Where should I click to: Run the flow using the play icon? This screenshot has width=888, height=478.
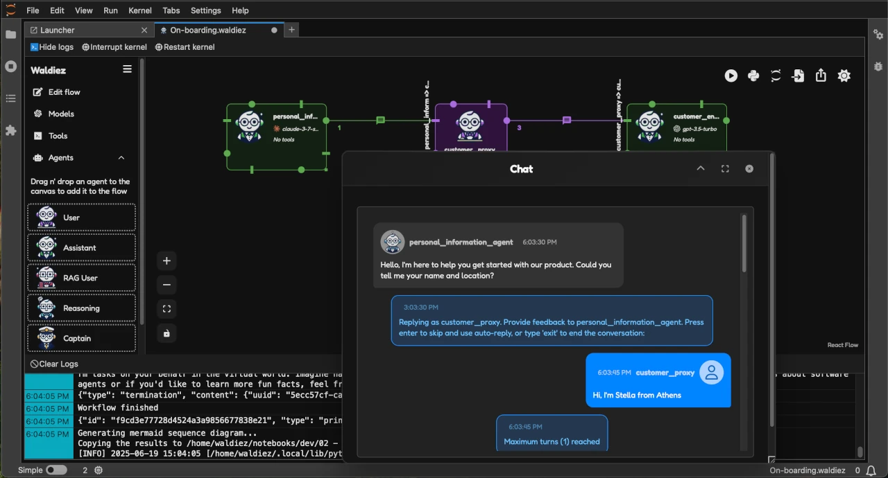[x=731, y=76]
